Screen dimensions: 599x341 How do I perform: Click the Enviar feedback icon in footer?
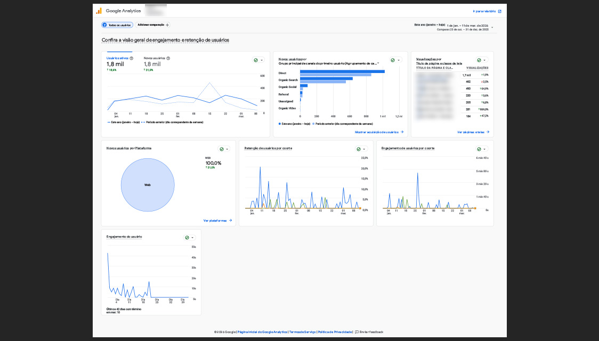point(357,332)
